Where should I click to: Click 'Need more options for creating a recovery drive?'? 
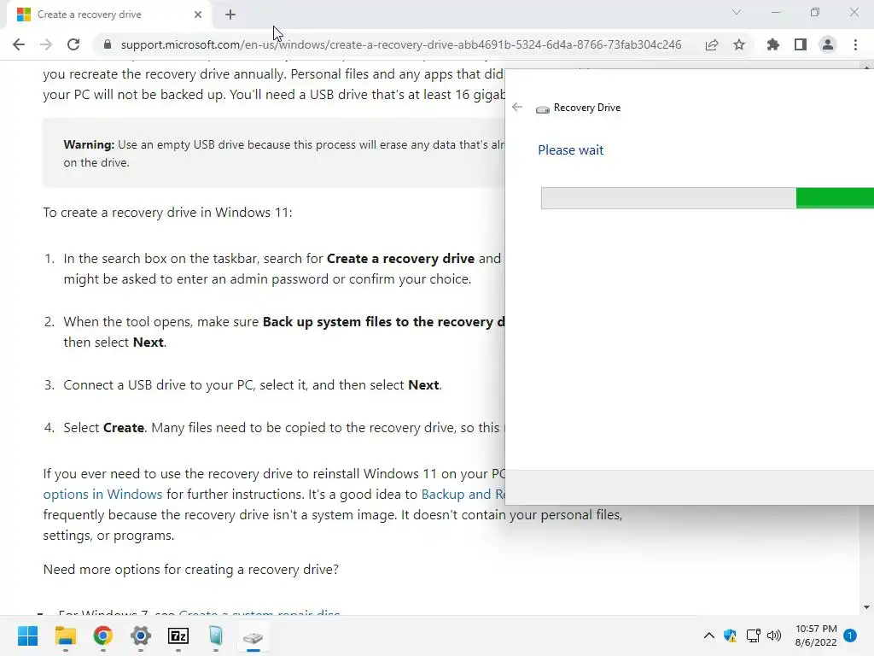click(190, 570)
